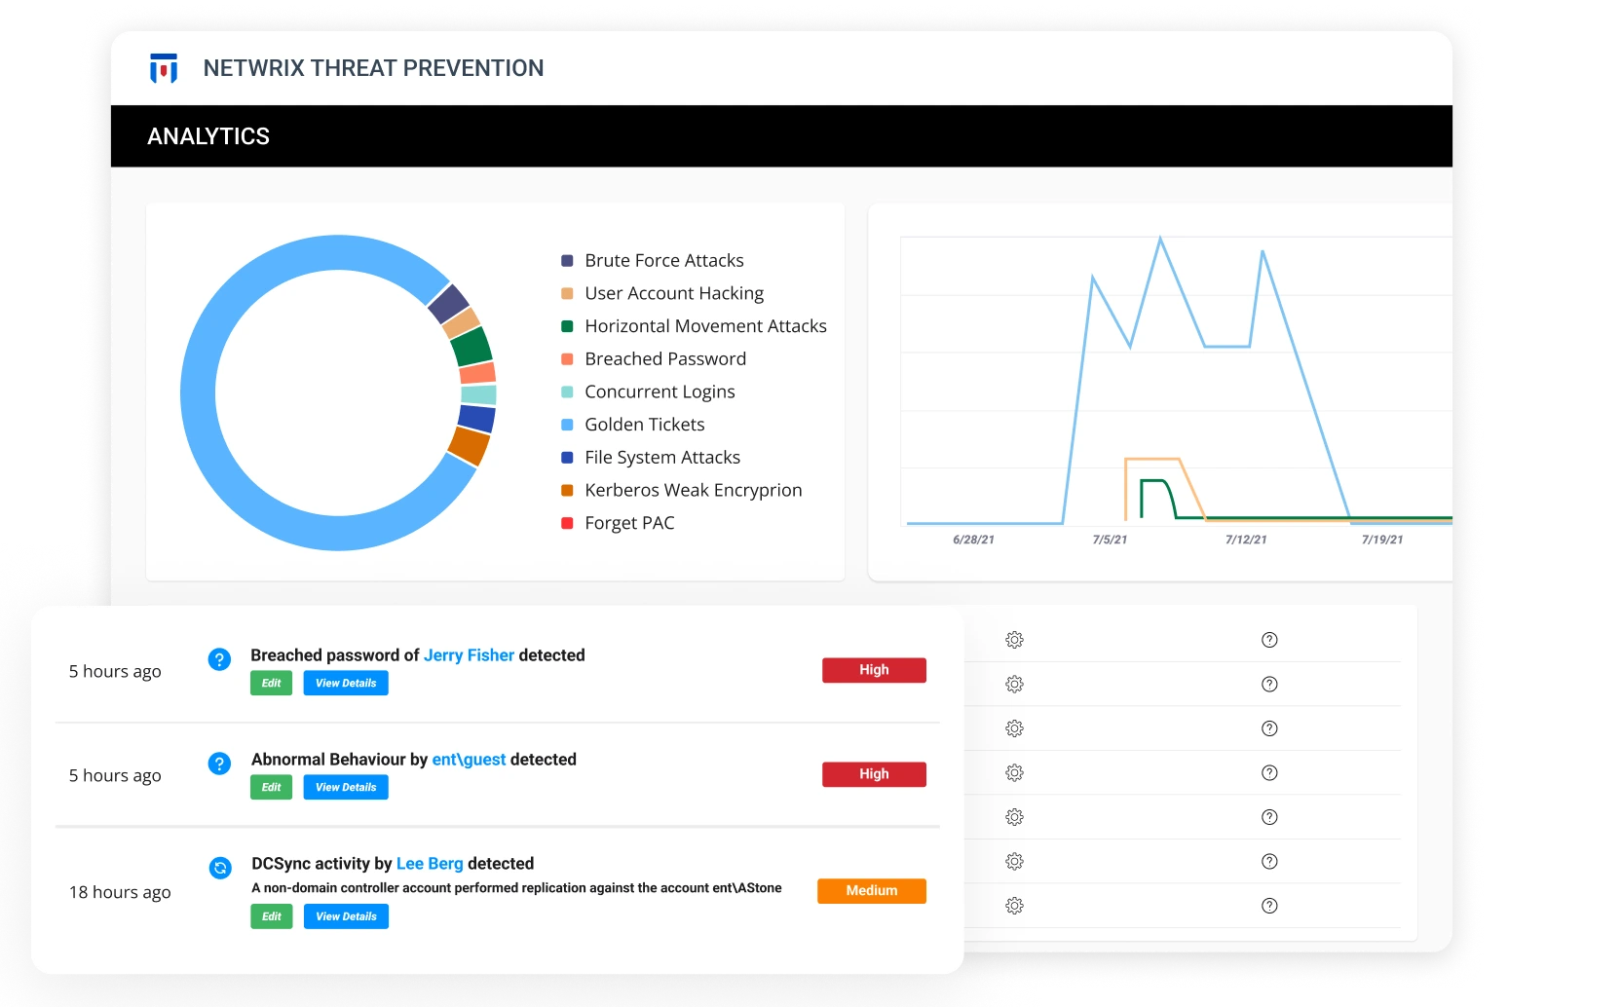The width and height of the screenshot is (1621, 1007).
Task: Click the Kerberos Weak Encryprion legend swatch
Action: click(x=567, y=490)
